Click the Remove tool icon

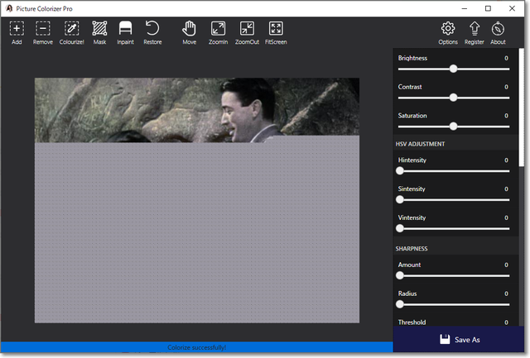43,29
